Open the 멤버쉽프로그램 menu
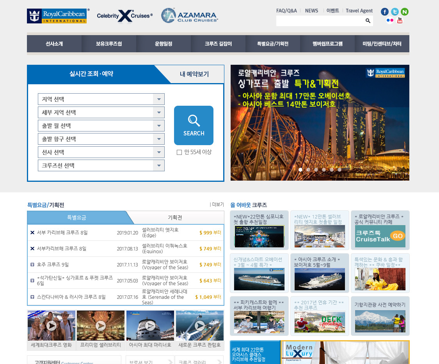 click(x=327, y=44)
